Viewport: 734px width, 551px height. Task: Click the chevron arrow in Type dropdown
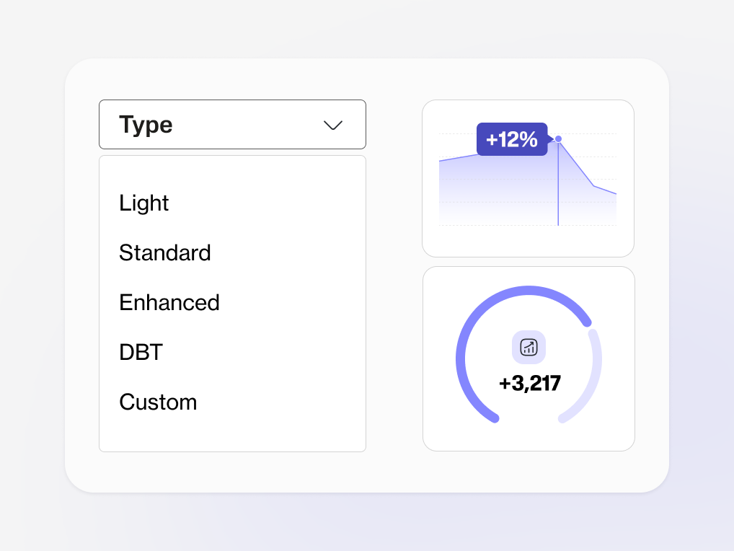click(333, 125)
